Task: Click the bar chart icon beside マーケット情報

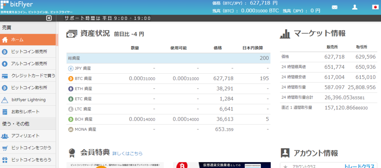Action: click(285, 34)
